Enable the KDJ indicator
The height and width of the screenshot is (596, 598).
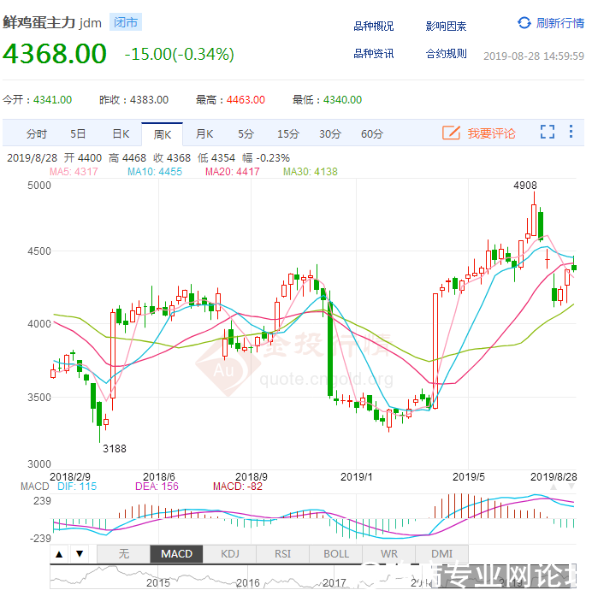[229, 554]
